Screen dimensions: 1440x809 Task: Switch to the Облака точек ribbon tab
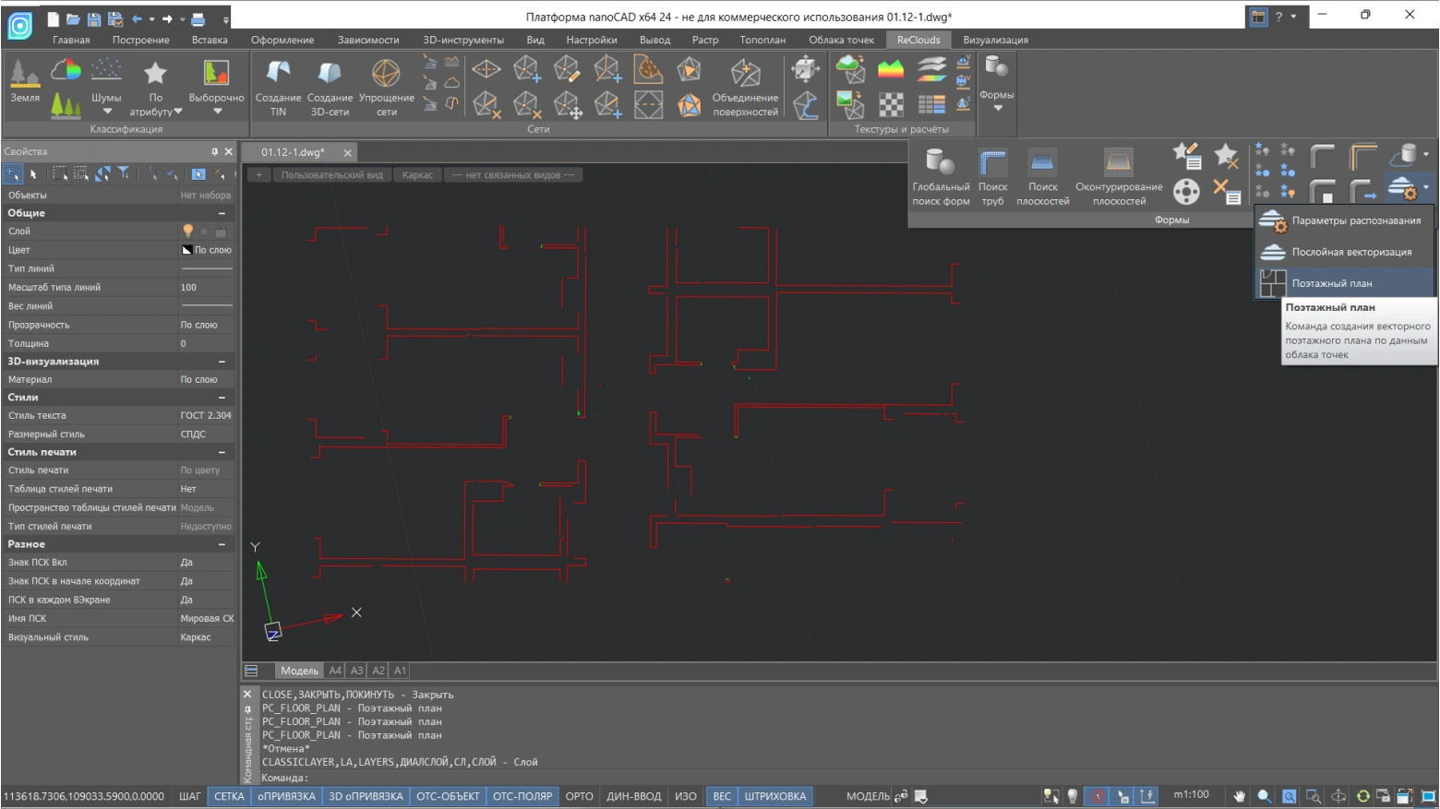pyautogui.click(x=841, y=40)
